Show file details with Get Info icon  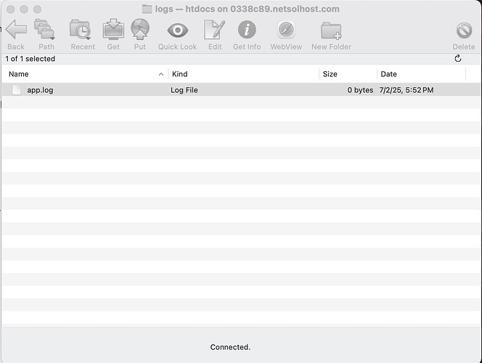click(x=247, y=30)
